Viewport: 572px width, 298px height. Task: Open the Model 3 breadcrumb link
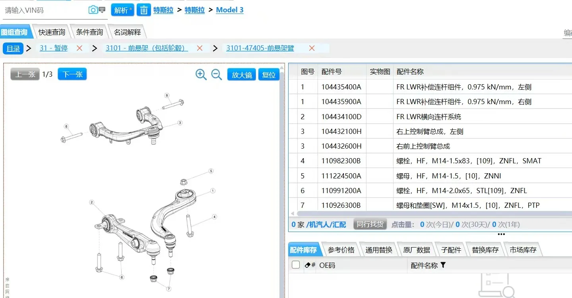click(230, 10)
